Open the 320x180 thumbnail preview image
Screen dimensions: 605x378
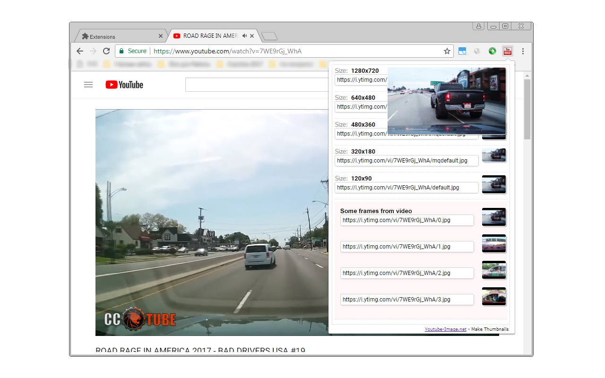494,155
